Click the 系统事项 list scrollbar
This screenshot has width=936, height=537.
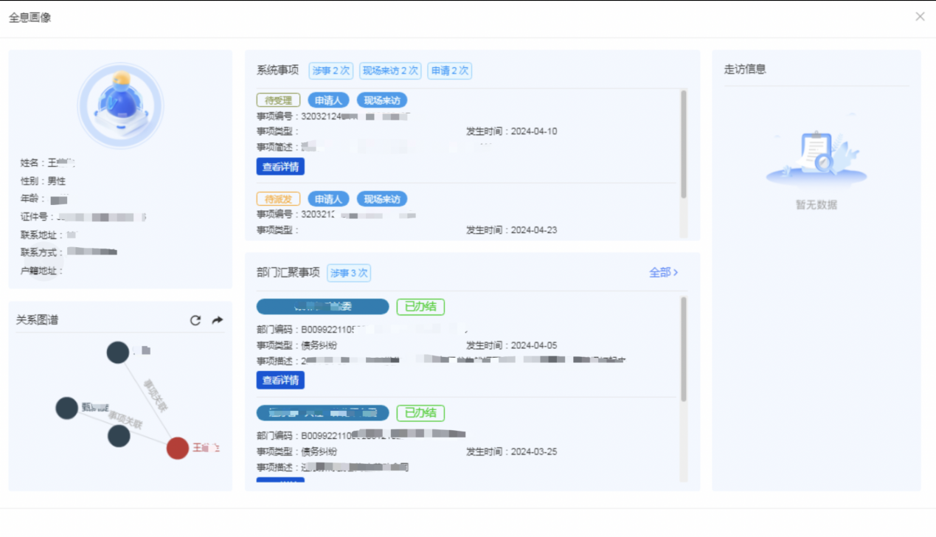click(684, 144)
